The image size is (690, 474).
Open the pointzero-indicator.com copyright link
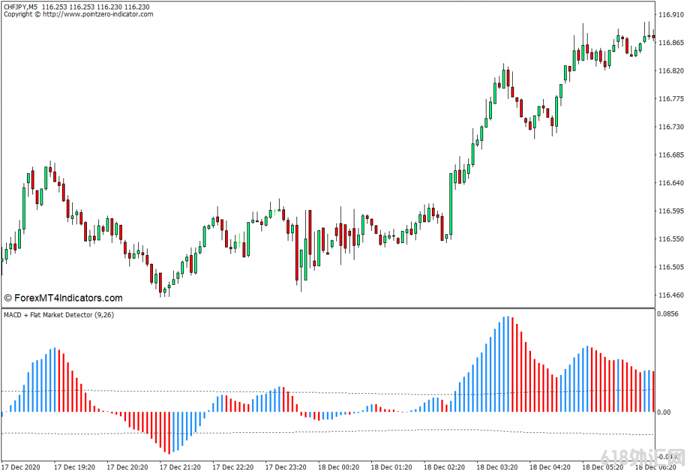click(98, 14)
